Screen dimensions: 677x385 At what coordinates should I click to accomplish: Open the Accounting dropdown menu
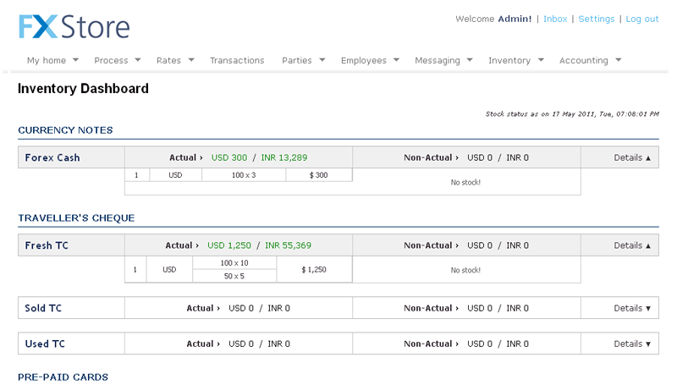(x=590, y=61)
